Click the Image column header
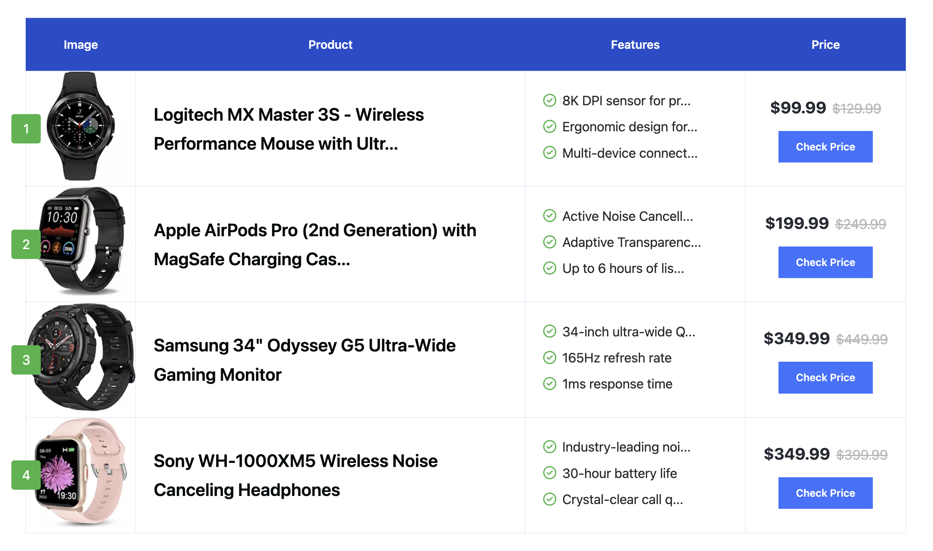The height and width of the screenshot is (551, 933). coord(81,44)
